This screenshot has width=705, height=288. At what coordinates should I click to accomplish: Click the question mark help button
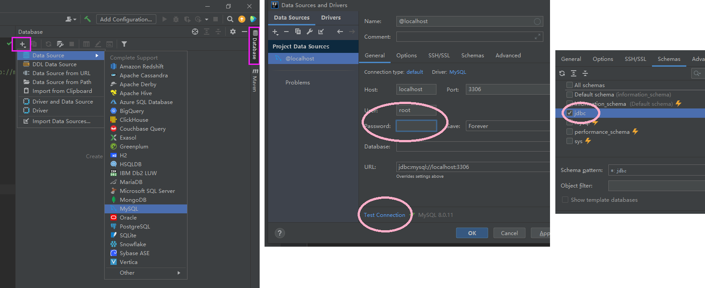coord(280,233)
